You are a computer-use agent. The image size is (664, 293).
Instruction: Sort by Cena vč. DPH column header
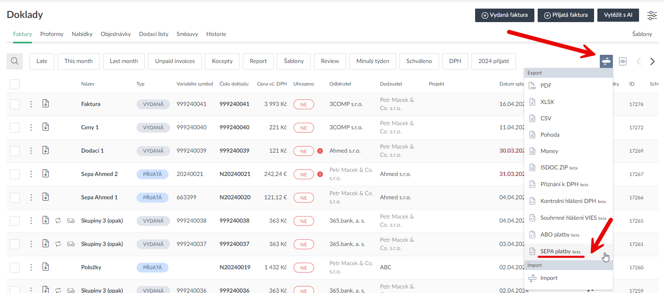point(271,84)
